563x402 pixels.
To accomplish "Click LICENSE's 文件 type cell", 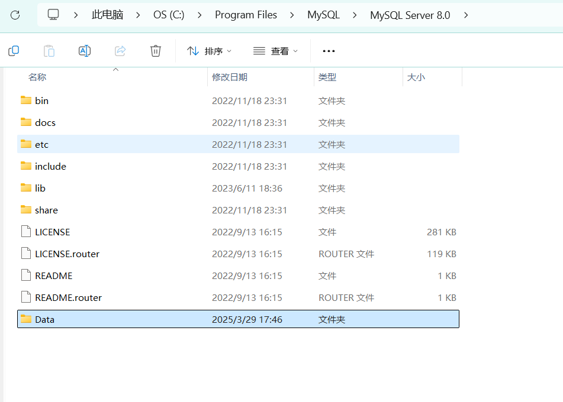I will pos(327,232).
